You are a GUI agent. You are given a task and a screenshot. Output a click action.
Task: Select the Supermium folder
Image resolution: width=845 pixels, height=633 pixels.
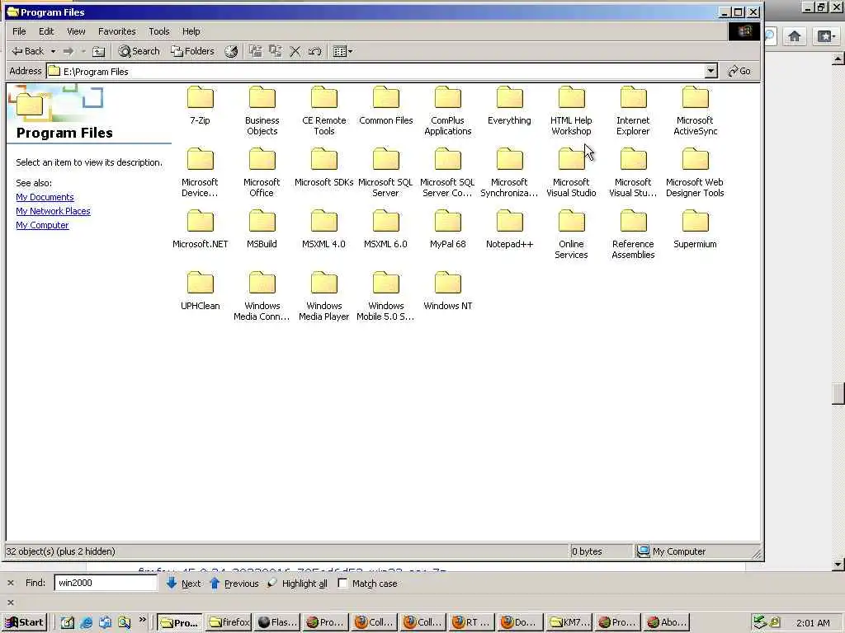click(x=695, y=229)
